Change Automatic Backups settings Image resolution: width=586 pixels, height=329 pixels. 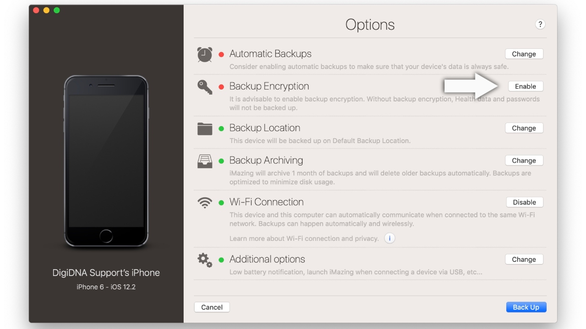(x=524, y=54)
